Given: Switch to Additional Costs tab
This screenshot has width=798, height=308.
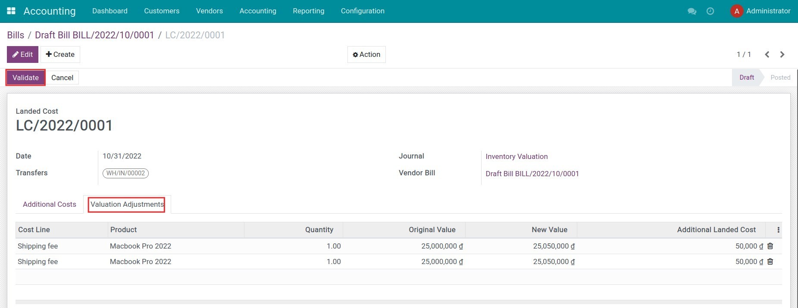Looking at the screenshot, I should pyautogui.click(x=49, y=204).
